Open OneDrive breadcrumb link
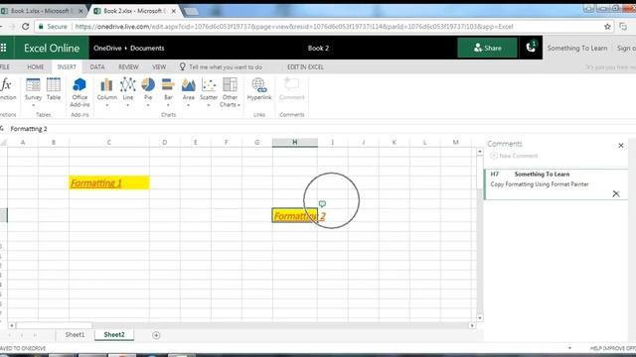This screenshot has height=357, width=636. tap(107, 48)
